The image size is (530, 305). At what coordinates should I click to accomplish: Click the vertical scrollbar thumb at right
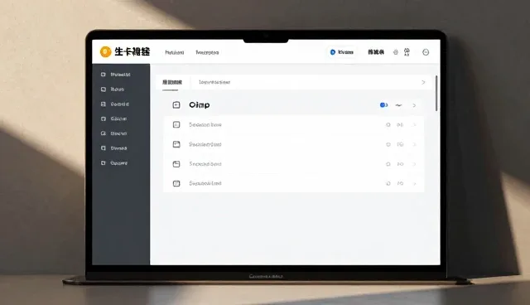(x=436, y=94)
